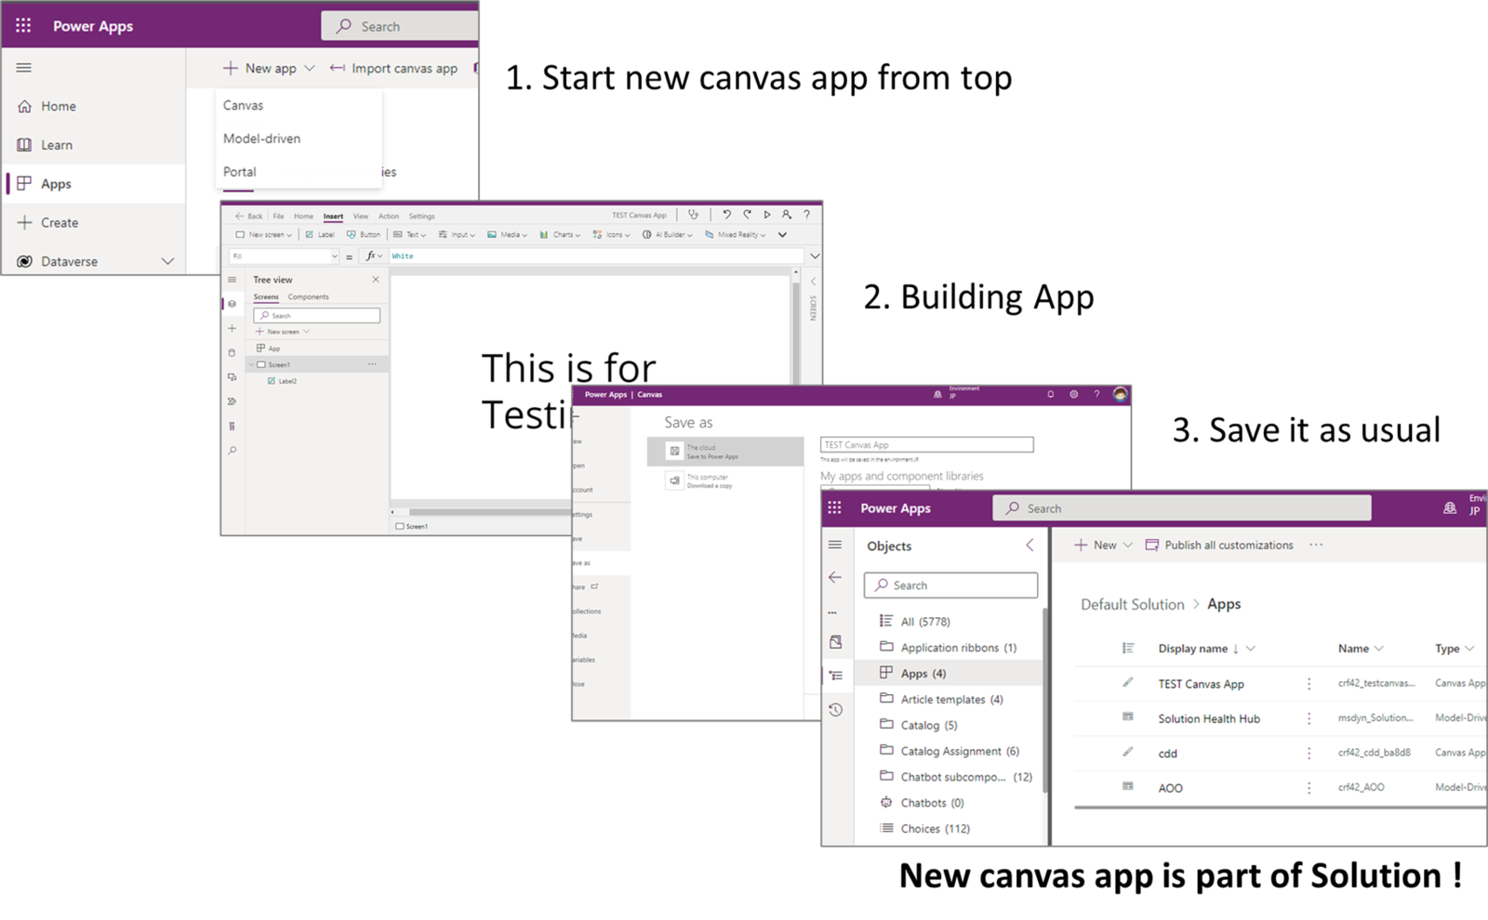
Task: Select the App node in Tree view
Action: point(269,348)
